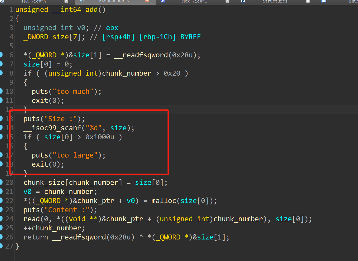The height and width of the screenshot is (261, 358).
Task: Click the malloc call on line 22
Action: point(164,201)
